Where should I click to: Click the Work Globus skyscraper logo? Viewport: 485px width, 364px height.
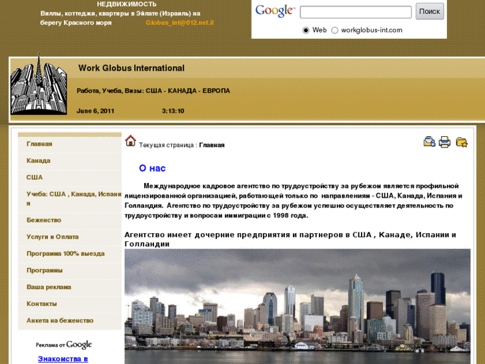coord(39,83)
